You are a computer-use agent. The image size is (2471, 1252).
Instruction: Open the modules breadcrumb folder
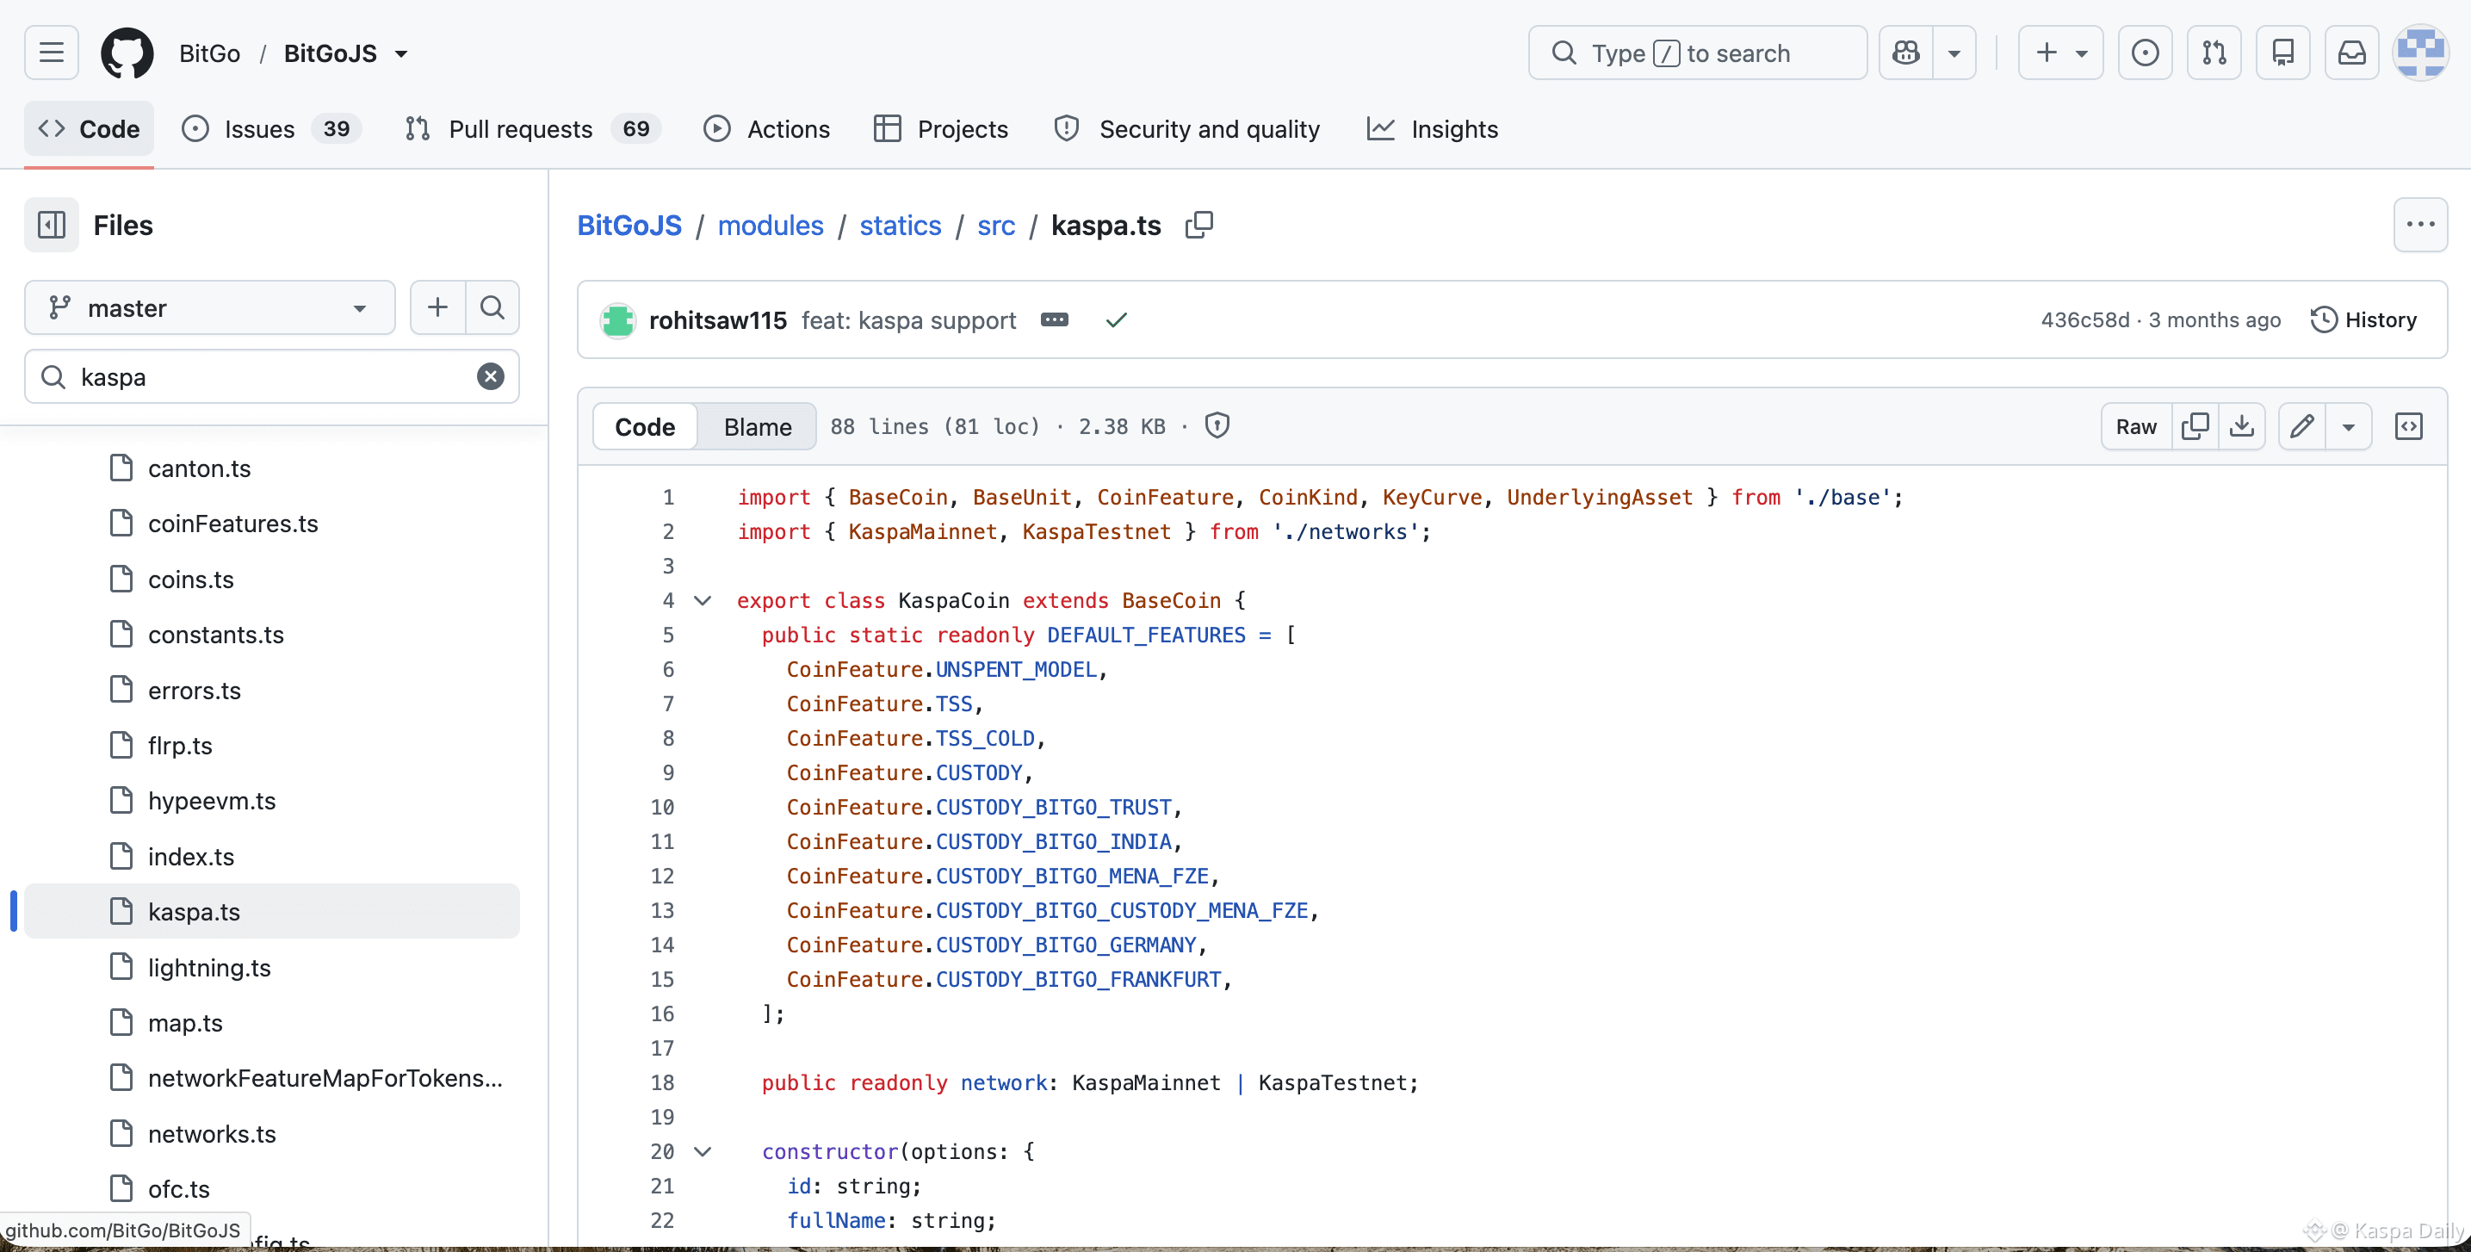pyautogui.click(x=771, y=226)
